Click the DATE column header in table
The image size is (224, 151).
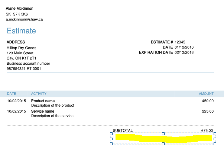tap(12, 94)
